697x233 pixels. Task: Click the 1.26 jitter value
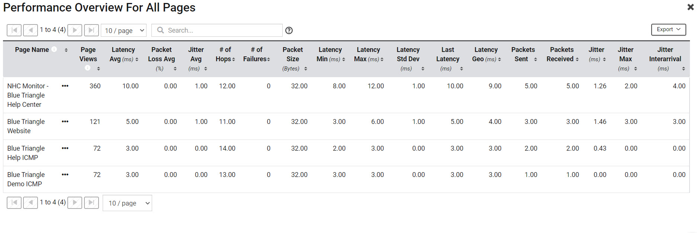click(600, 86)
